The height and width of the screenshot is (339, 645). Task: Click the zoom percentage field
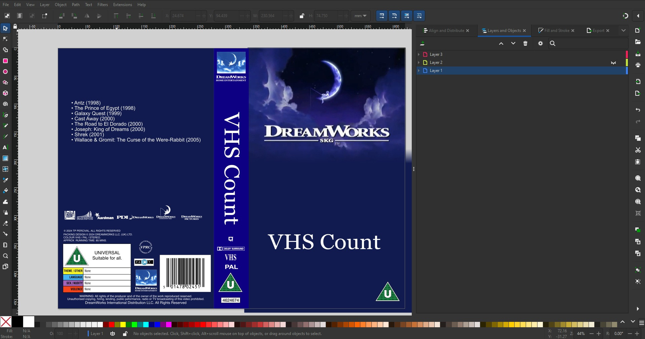(x=581, y=334)
